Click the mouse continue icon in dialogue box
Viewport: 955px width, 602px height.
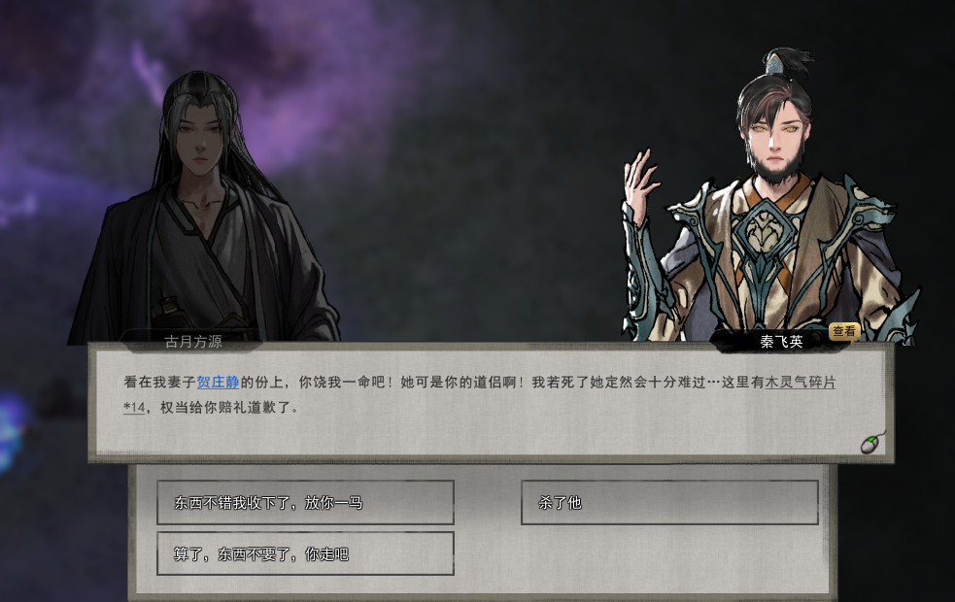[872, 443]
